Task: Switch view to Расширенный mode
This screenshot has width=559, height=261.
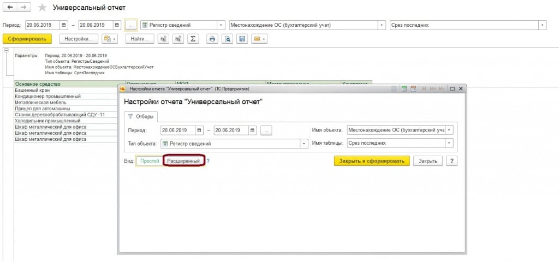Action: click(183, 161)
